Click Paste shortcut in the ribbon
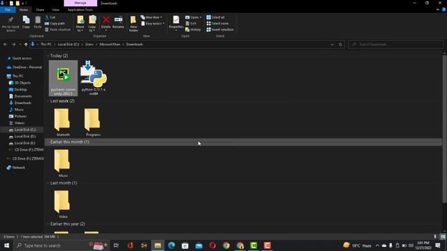The image size is (447, 251). (x=57, y=29)
